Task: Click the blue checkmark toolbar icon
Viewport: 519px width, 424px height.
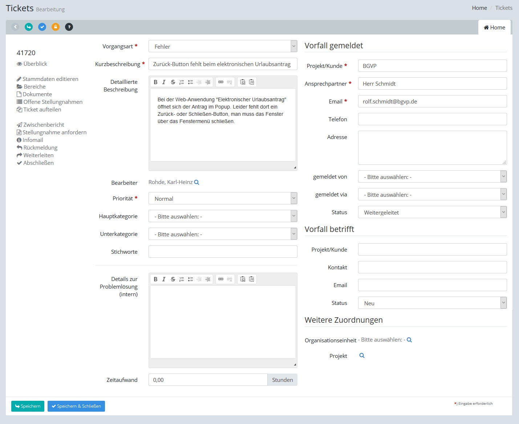Action: [42, 27]
